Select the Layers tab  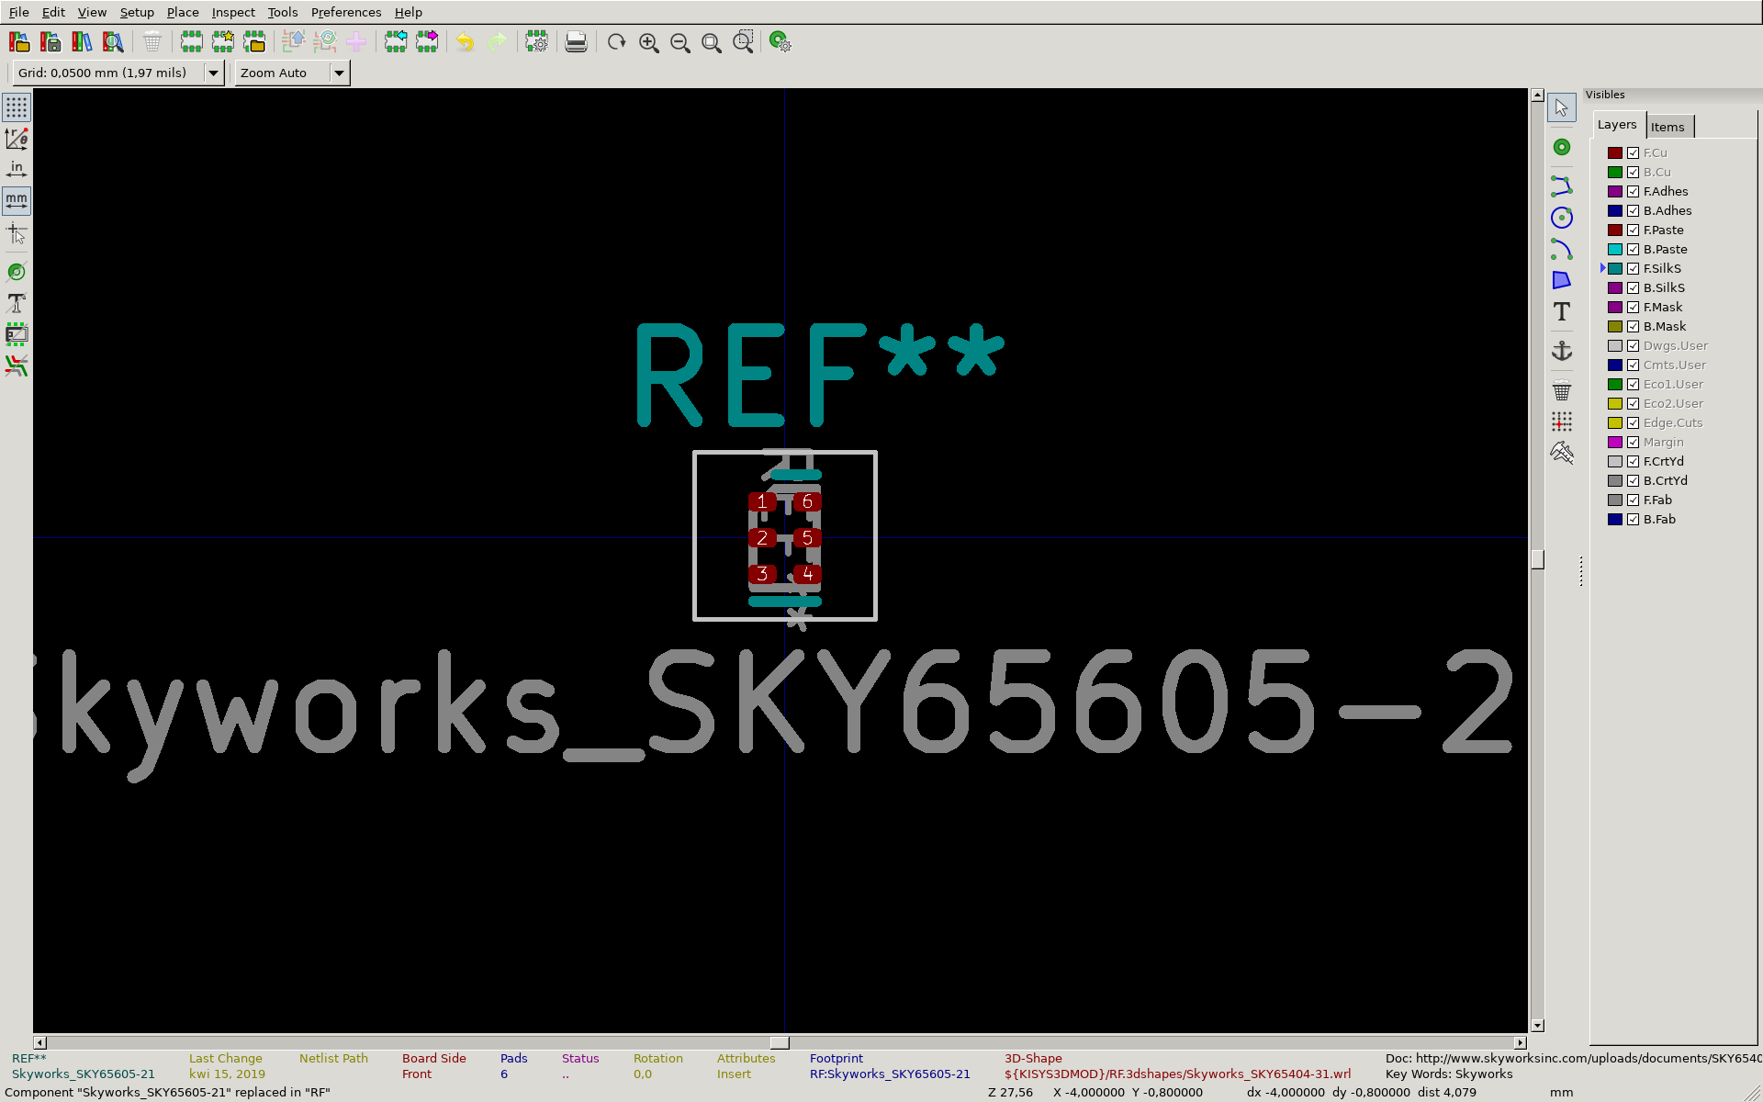click(1616, 125)
